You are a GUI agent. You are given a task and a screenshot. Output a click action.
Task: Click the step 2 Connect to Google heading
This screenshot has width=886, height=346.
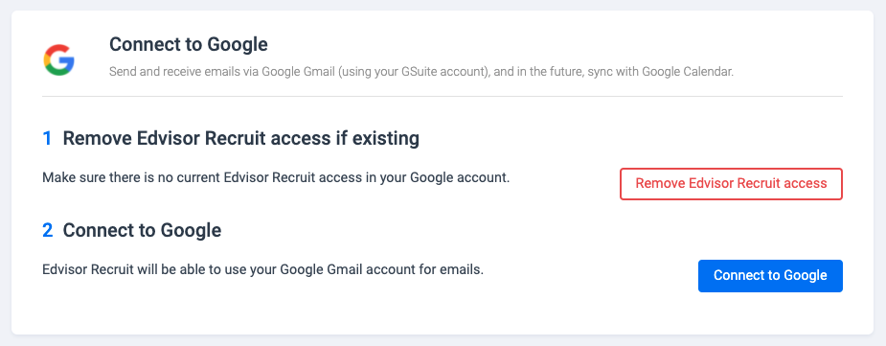142,231
